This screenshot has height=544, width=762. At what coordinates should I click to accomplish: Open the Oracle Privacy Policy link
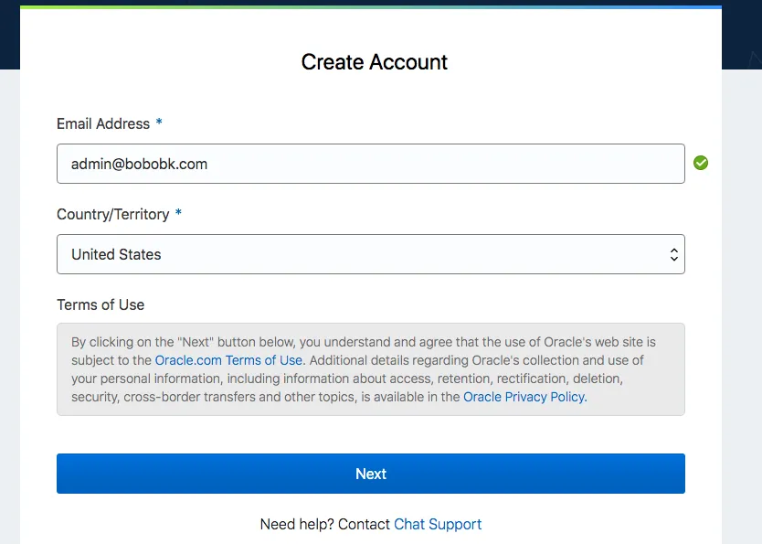524,397
